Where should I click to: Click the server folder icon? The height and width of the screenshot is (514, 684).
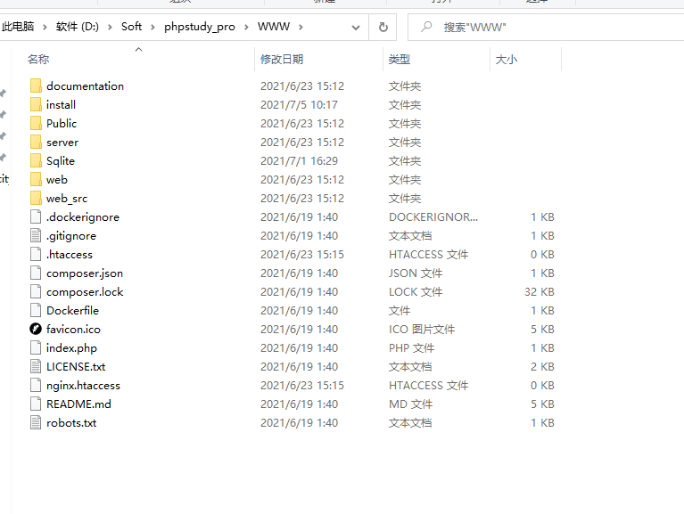(36, 142)
